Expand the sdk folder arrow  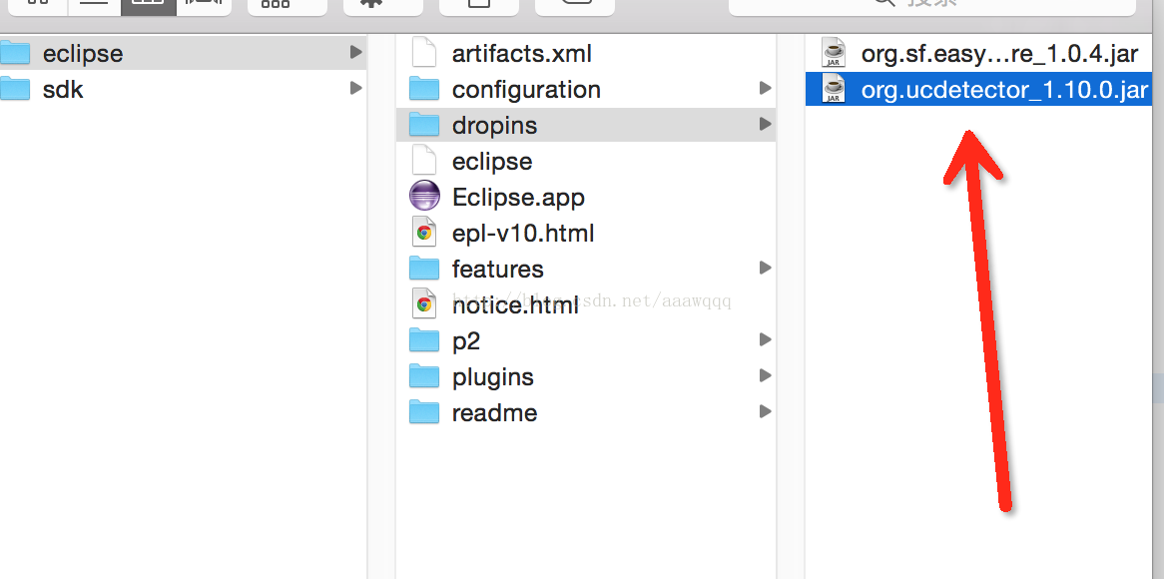click(356, 88)
